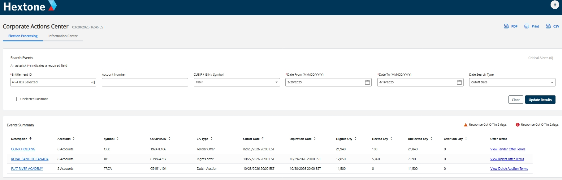Screen dimensions: 562x180
Task: Select the 19247L106 CUSIP cell
Action: (158, 149)
